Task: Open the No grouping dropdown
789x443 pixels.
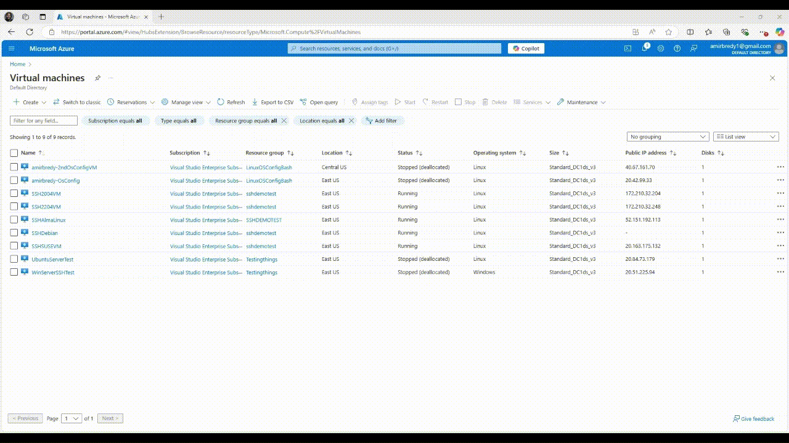Action: [668, 137]
